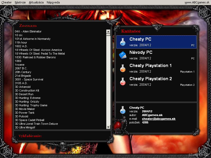
Task: Open the Nástroje menu
Action: click(x=20, y=2)
